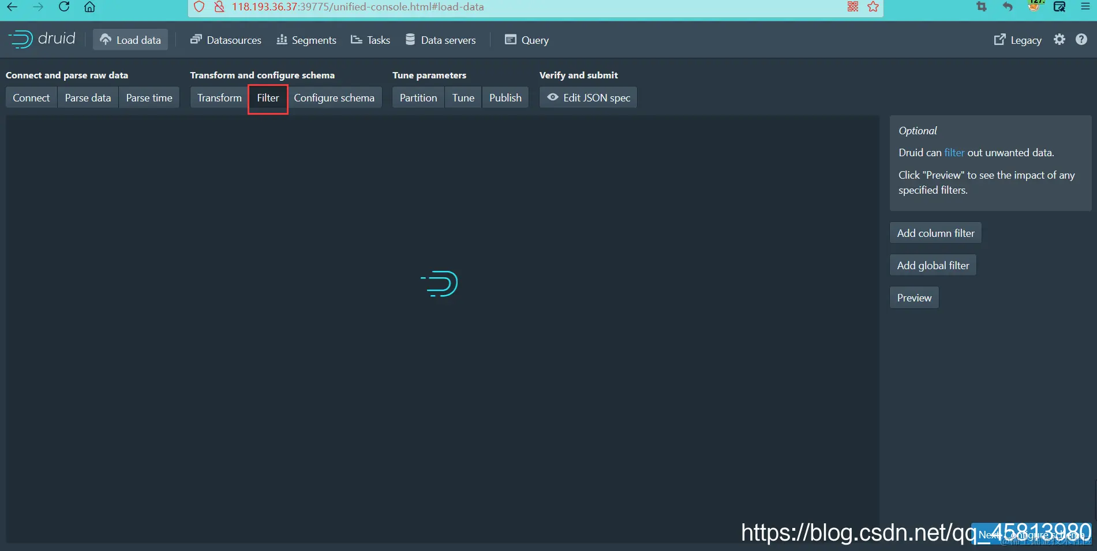The height and width of the screenshot is (551, 1097).
Task: Click the Druid logo in header
Action: (42, 39)
